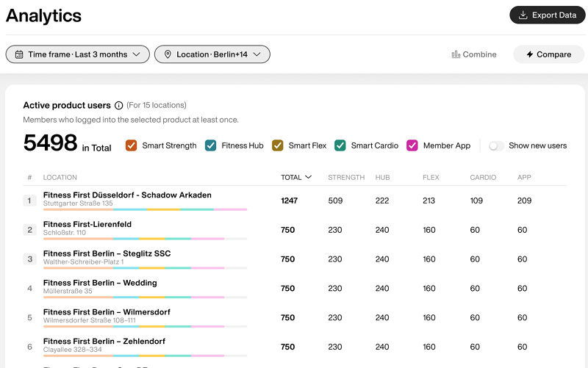Sort by the LOCATION column header
Viewport: 588px width, 368px height.
pyautogui.click(x=60, y=177)
